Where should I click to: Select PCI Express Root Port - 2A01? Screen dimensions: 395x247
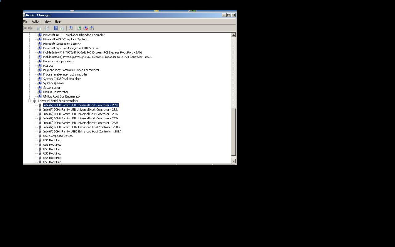(93, 52)
